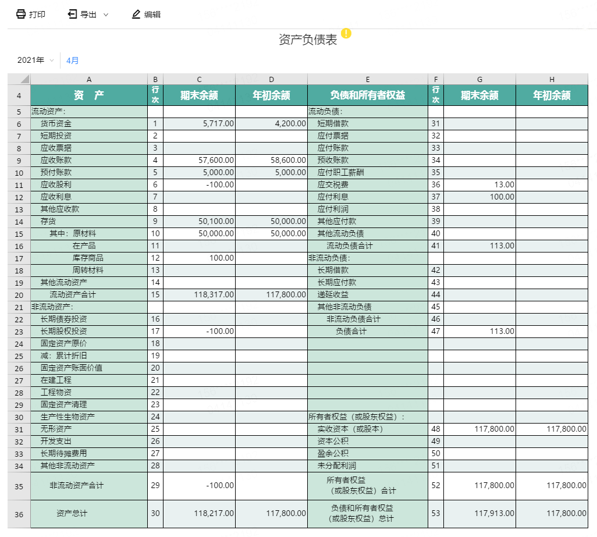Click the export icon in toolbar
597x537 pixels.
(x=72, y=14)
